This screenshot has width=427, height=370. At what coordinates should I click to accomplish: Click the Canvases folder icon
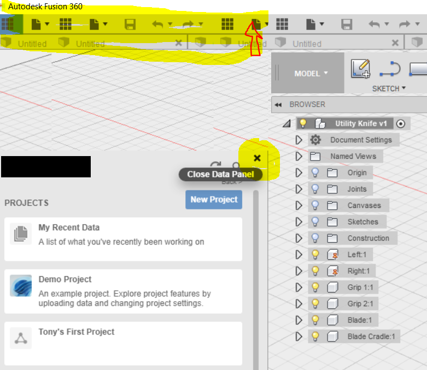point(332,206)
